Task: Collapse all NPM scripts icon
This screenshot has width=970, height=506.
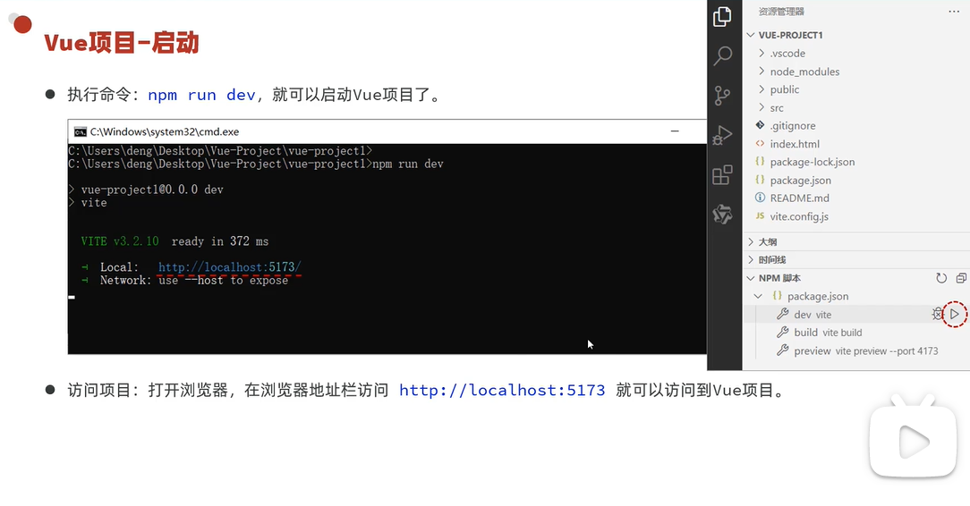Action: 961,278
